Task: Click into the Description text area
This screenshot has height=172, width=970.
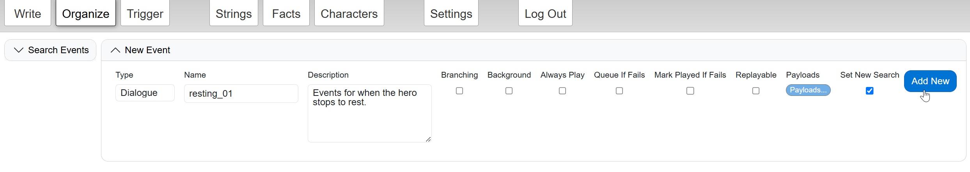Action: coord(370,113)
